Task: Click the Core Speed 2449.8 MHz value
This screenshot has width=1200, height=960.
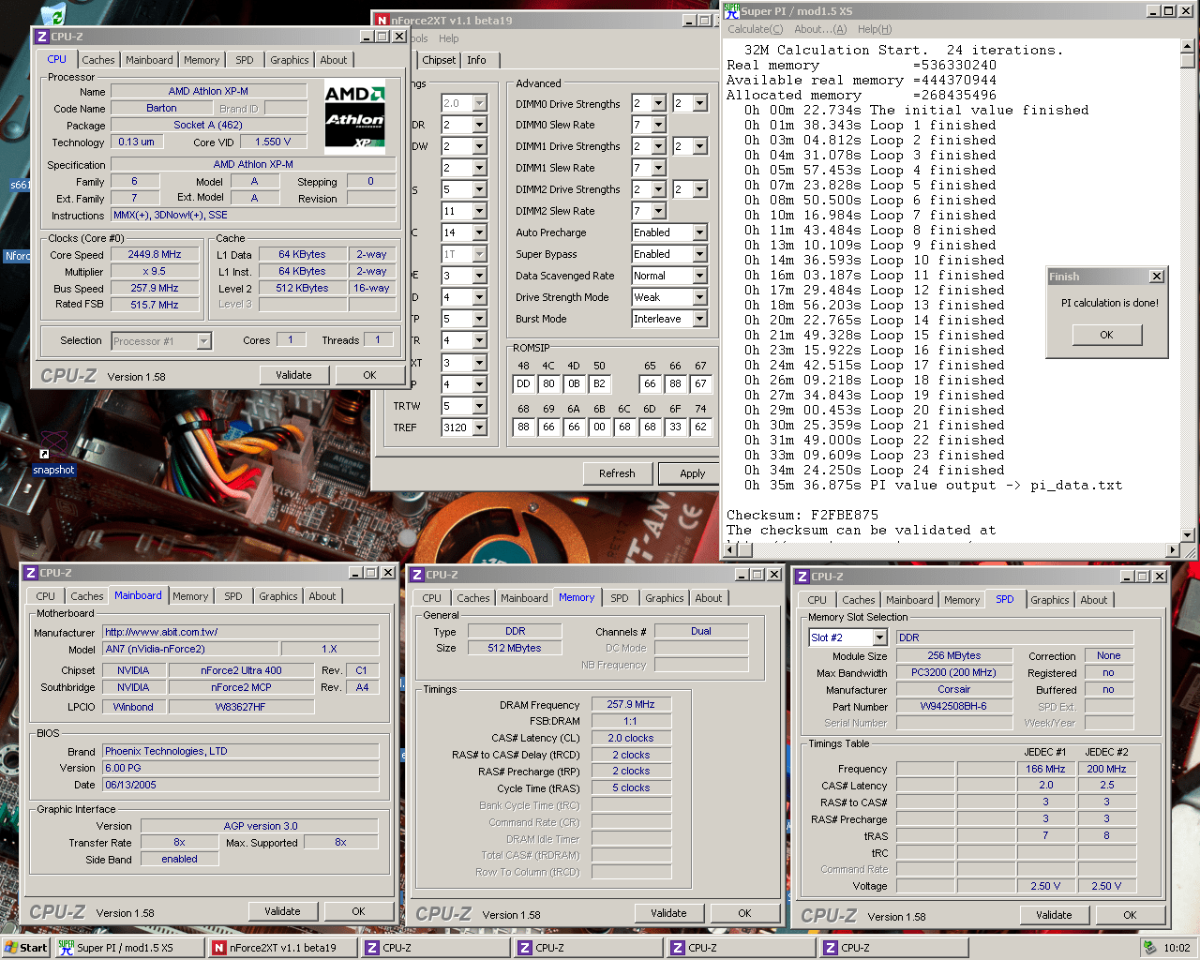Action: (155, 254)
